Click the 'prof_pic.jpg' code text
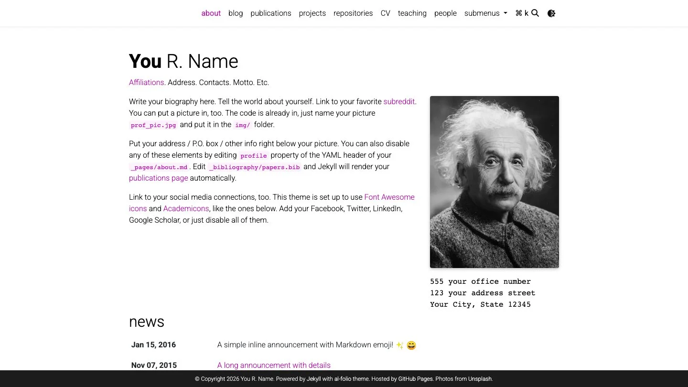The image size is (688, 387). click(x=153, y=125)
